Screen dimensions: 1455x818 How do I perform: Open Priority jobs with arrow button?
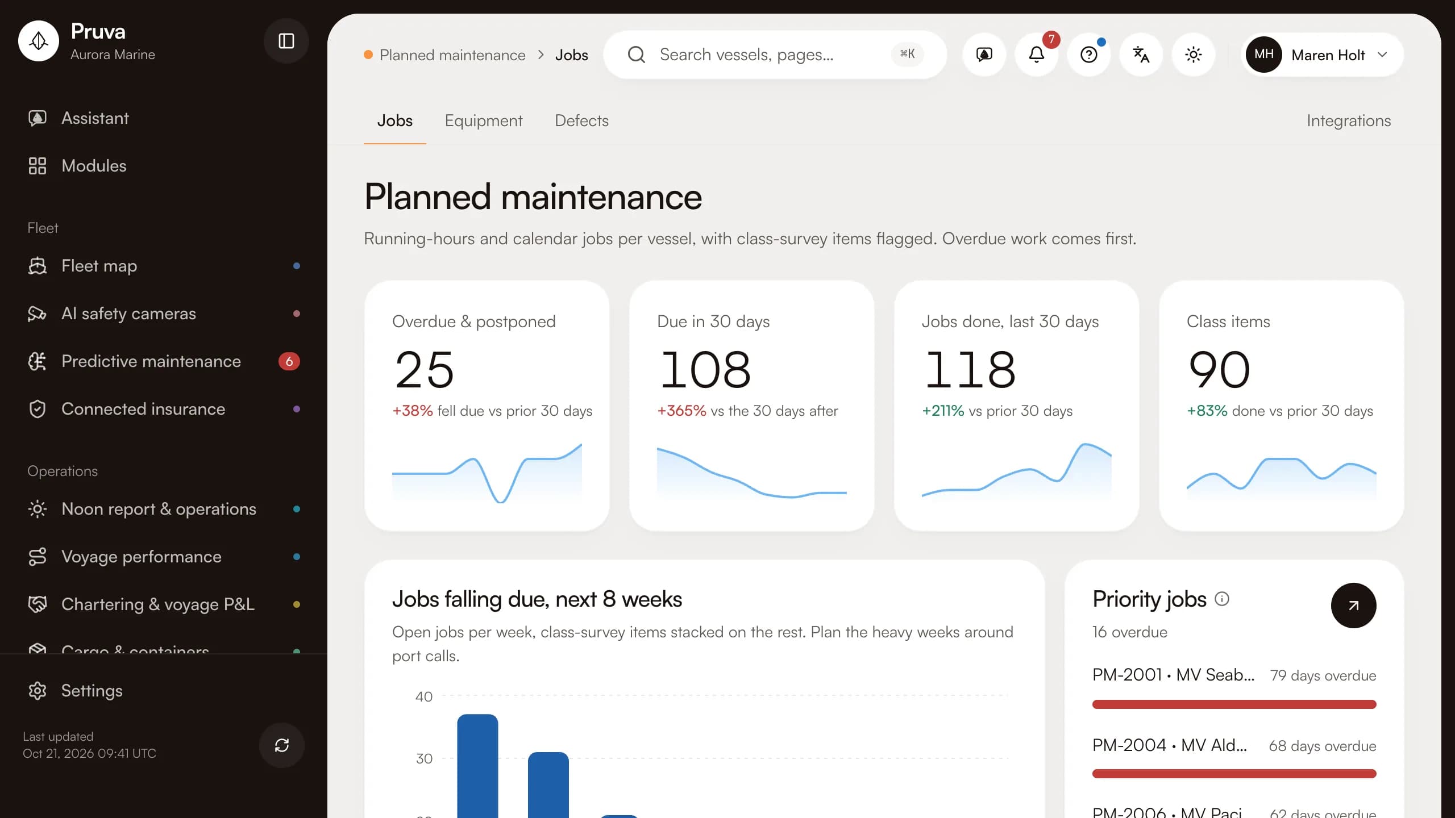click(x=1354, y=606)
